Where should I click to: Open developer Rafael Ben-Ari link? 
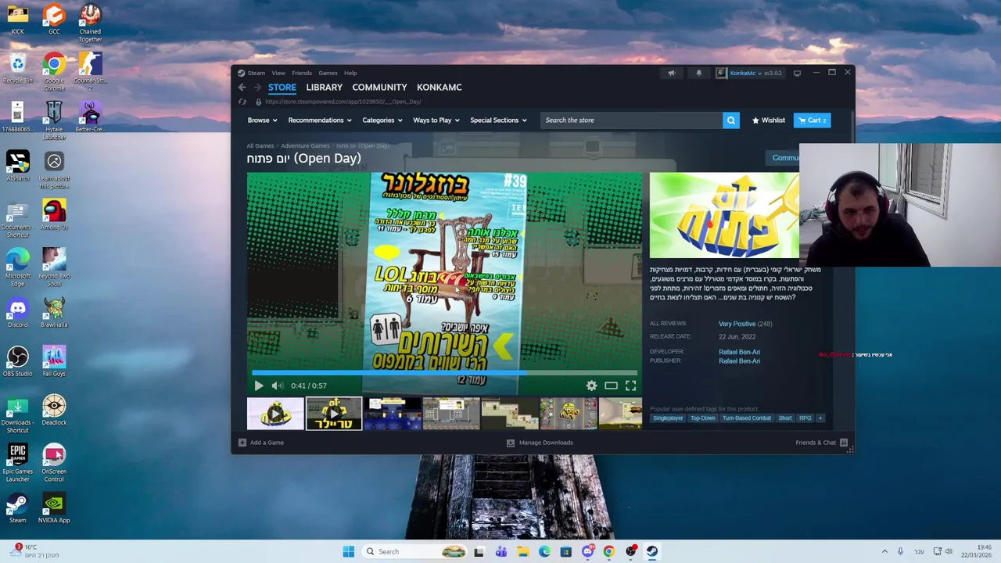[739, 352]
